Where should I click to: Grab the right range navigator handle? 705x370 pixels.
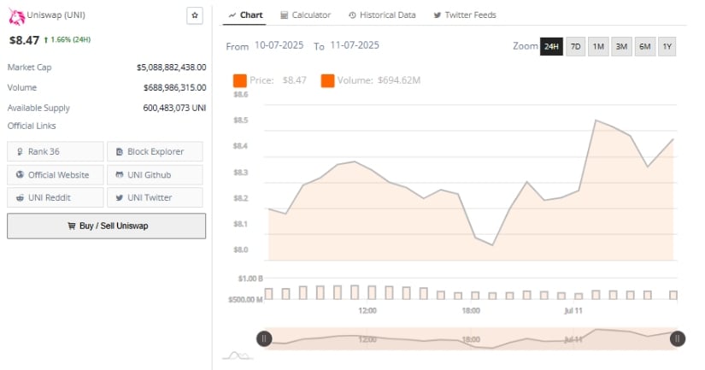(678, 338)
